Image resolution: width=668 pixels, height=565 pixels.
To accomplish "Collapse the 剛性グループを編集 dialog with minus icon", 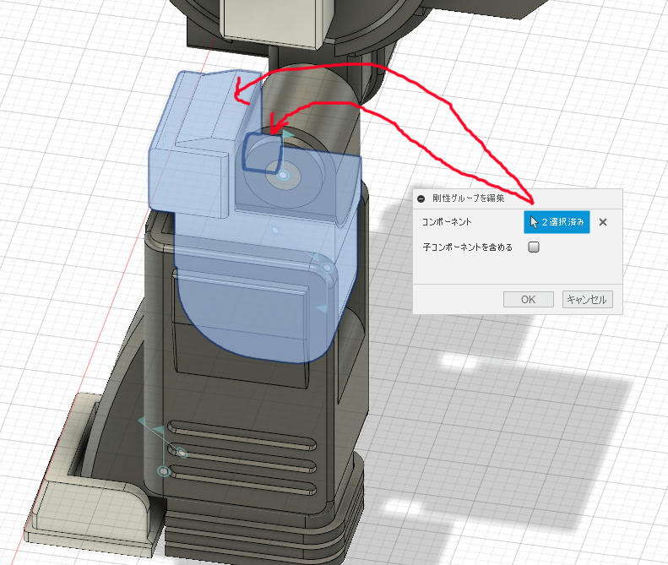I will point(421,198).
